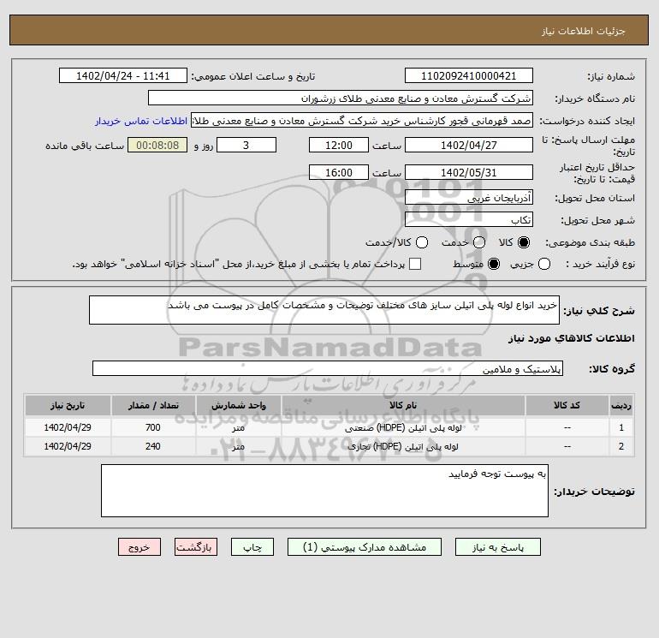The image size is (659, 638).
Task: Click the request creator field صمد قهرمانی
Action: (x=362, y=121)
